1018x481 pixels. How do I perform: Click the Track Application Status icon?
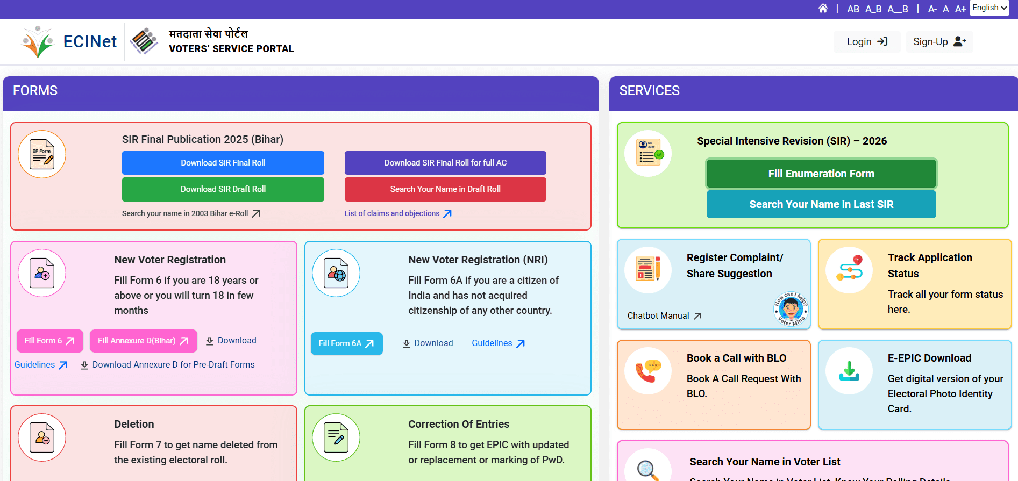(x=849, y=270)
